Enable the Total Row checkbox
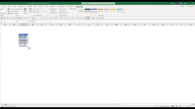 (50, 11)
